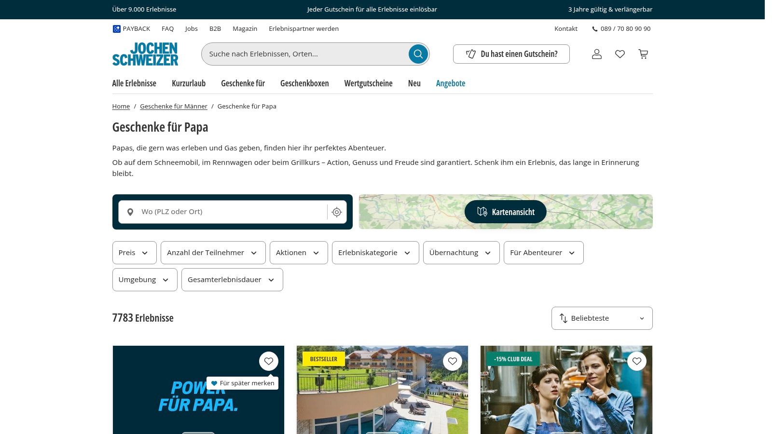Viewport: 772px width, 434px height.
Task: Expand Anzahl der Teilnehmer filter
Action: tap(213, 253)
